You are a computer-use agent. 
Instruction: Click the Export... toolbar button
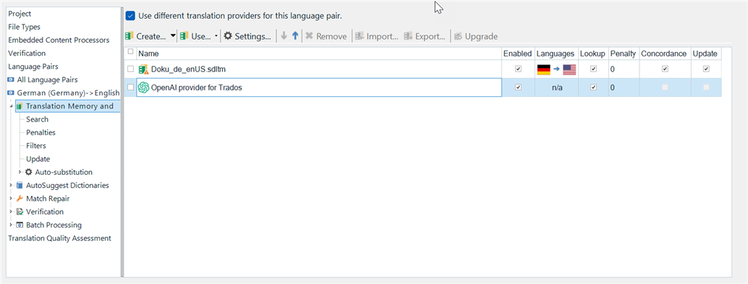point(425,36)
